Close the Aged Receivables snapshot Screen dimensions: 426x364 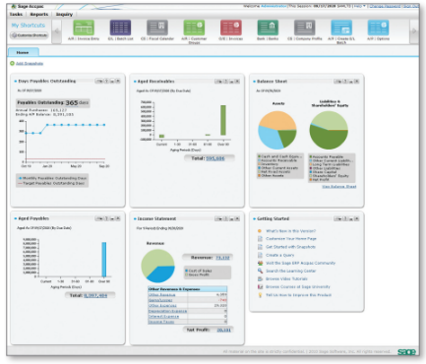point(237,82)
